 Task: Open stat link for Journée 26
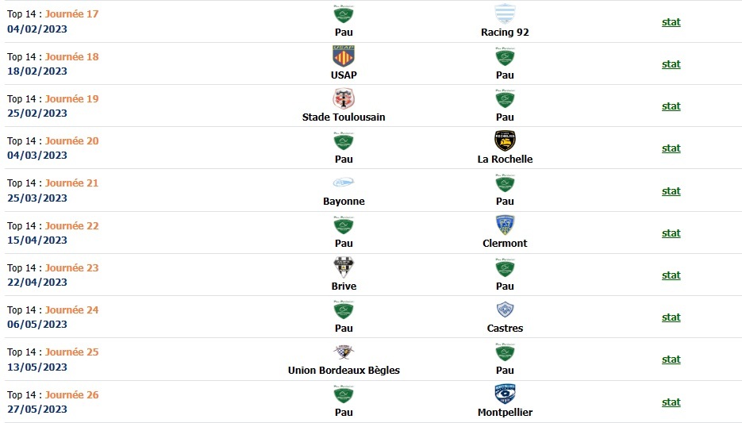671,402
